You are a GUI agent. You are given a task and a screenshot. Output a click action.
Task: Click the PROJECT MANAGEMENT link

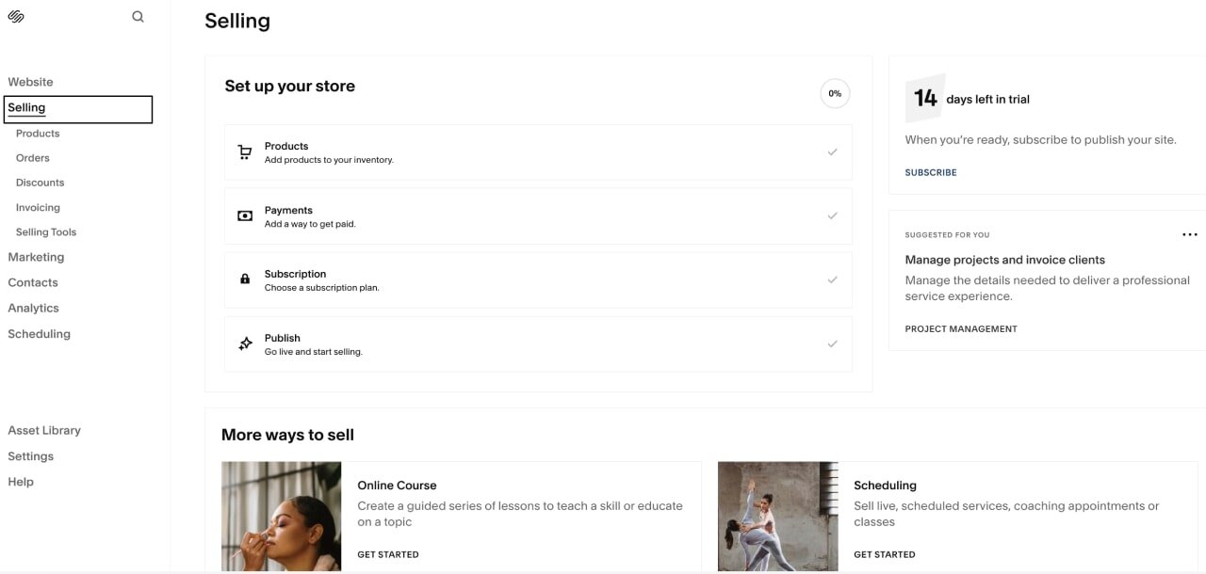(x=961, y=329)
